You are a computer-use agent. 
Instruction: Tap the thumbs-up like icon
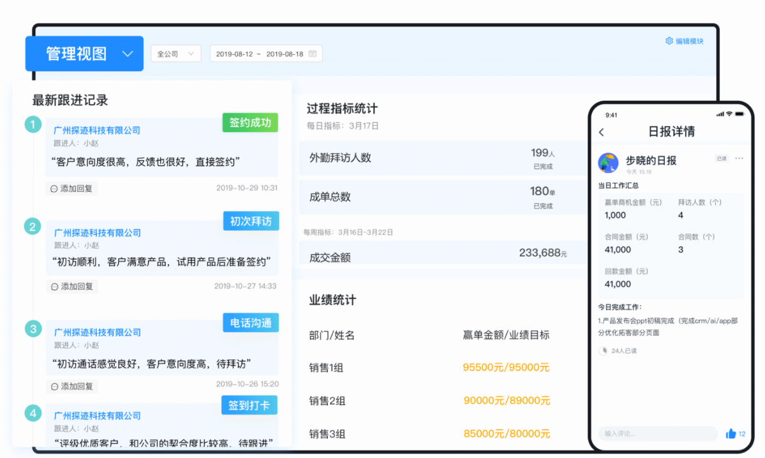click(x=731, y=434)
